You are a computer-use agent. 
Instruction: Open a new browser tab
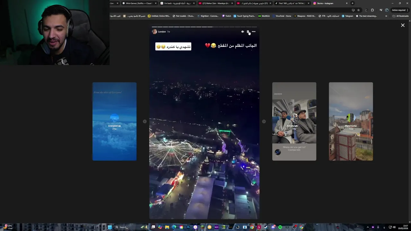[x=352, y=3]
